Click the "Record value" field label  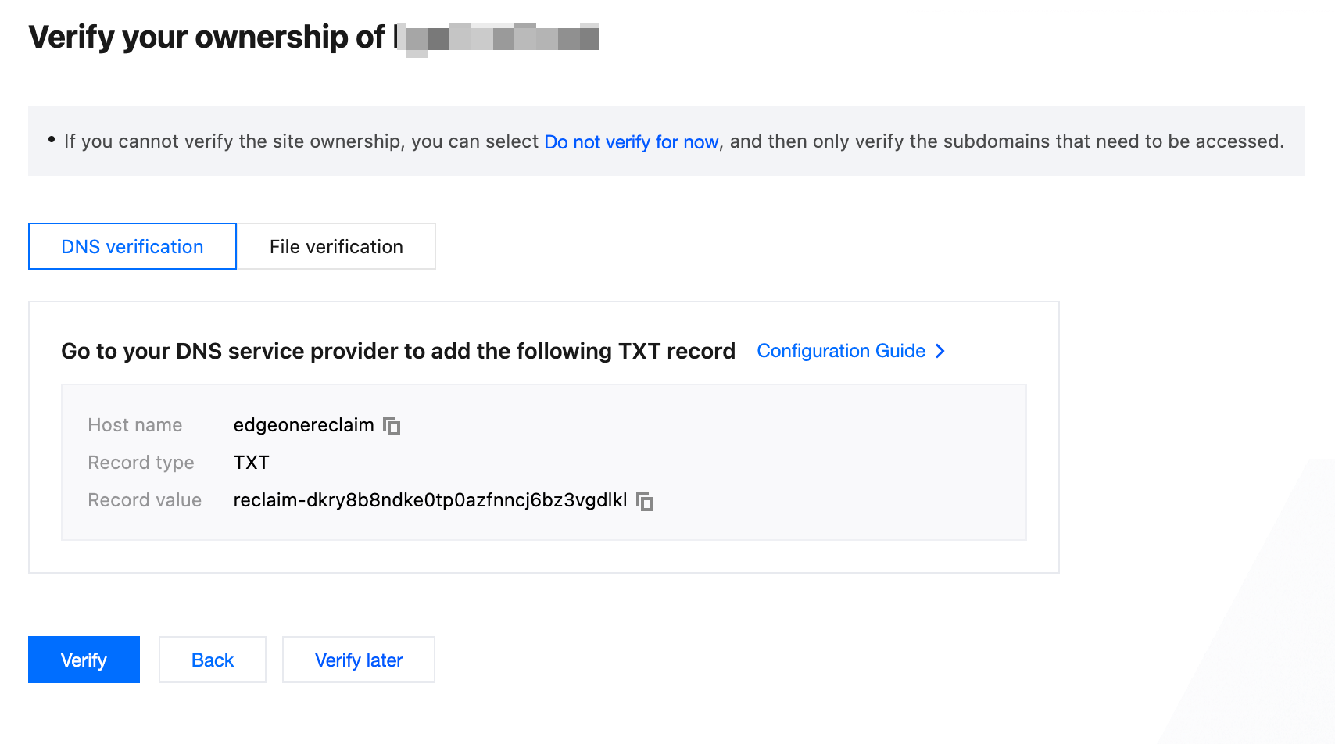[145, 500]
